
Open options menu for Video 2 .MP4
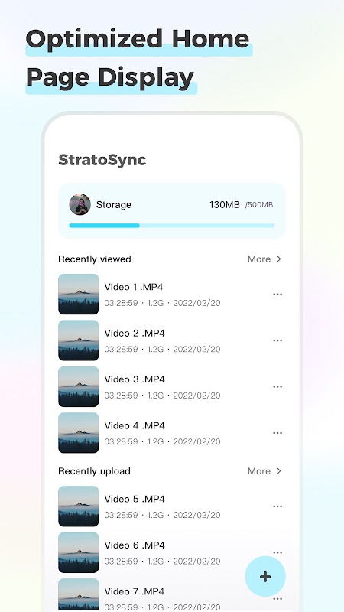tap(277, 340)
